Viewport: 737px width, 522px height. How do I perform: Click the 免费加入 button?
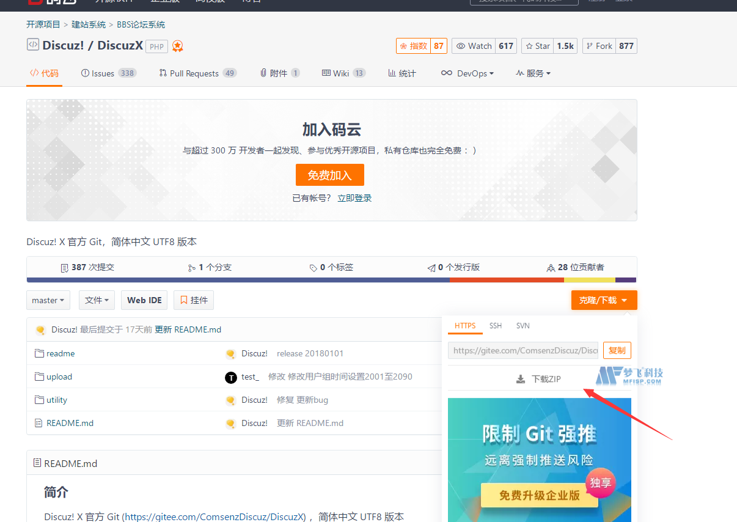pyautogui.click(x=329, y=174)
